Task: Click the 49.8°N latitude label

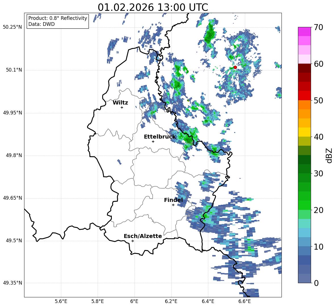Action: (14, 155)
